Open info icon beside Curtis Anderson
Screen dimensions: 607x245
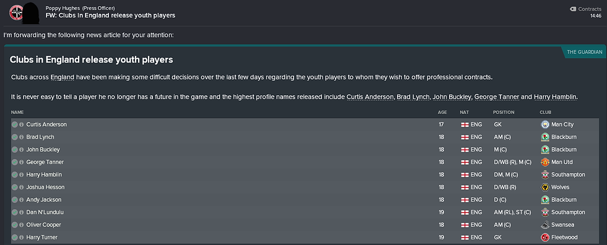(22, 124)
